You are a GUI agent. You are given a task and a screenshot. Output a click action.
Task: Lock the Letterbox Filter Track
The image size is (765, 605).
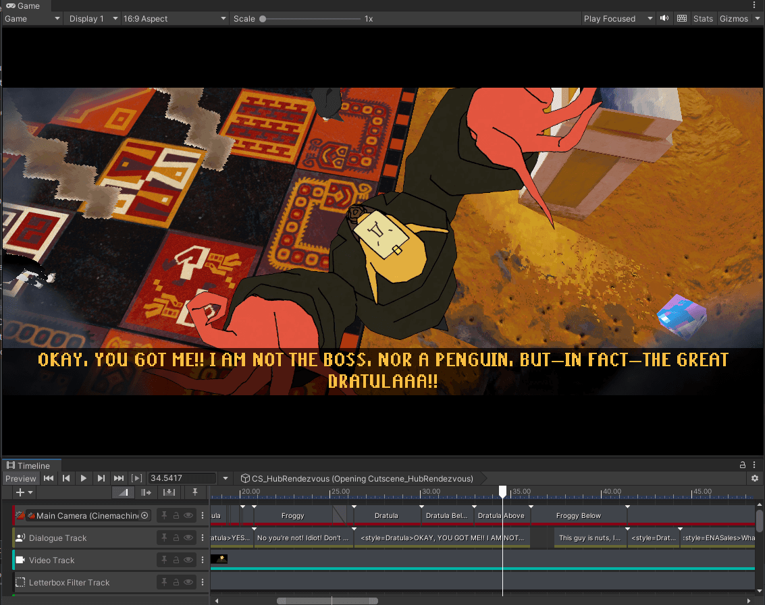(176, 582)
